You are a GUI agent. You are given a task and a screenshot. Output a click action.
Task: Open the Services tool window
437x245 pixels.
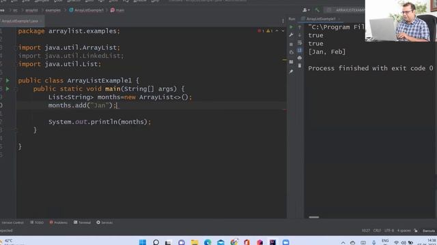tap(104, 223)
